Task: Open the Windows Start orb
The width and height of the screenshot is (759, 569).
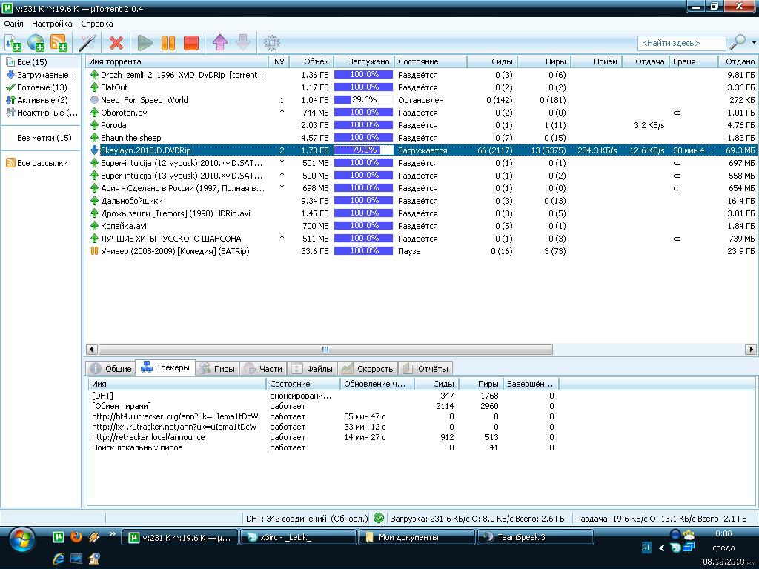Action: (x=21, y=541)
